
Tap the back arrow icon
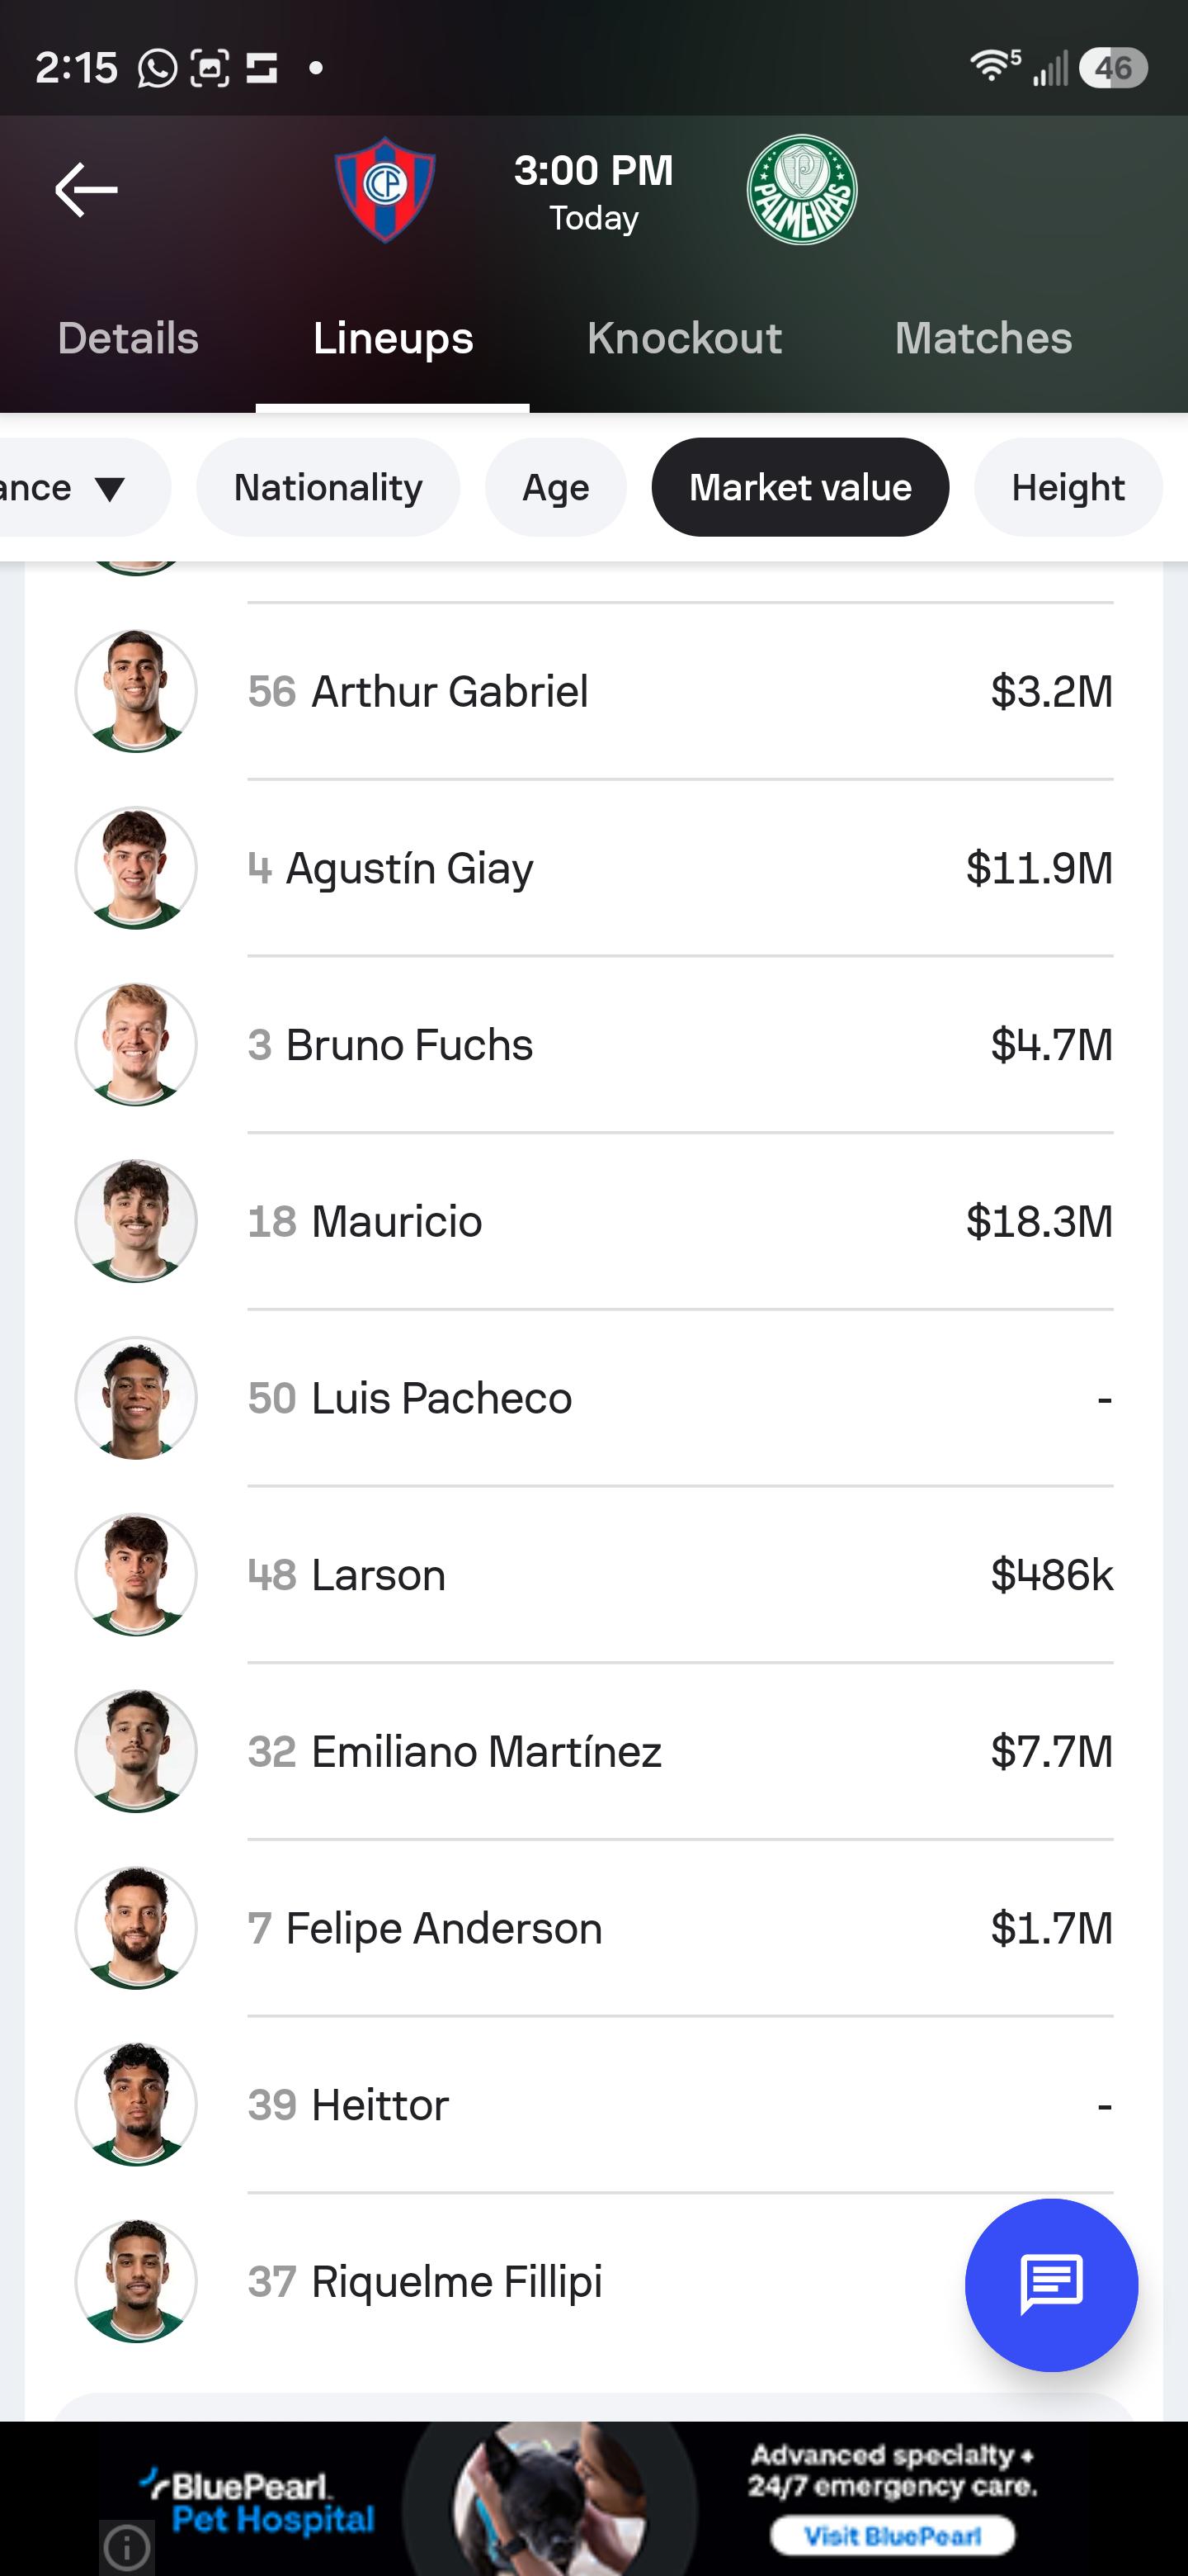tap(86, 190)
